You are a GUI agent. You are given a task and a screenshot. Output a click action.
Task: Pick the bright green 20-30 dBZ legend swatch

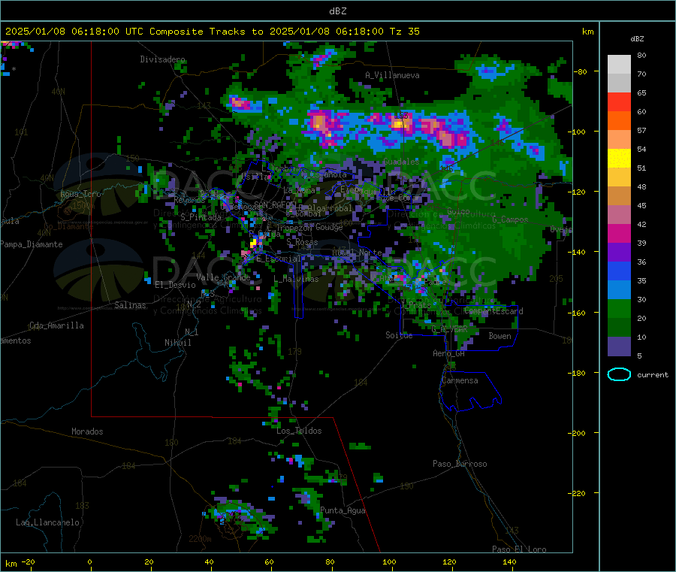point(619,309)
